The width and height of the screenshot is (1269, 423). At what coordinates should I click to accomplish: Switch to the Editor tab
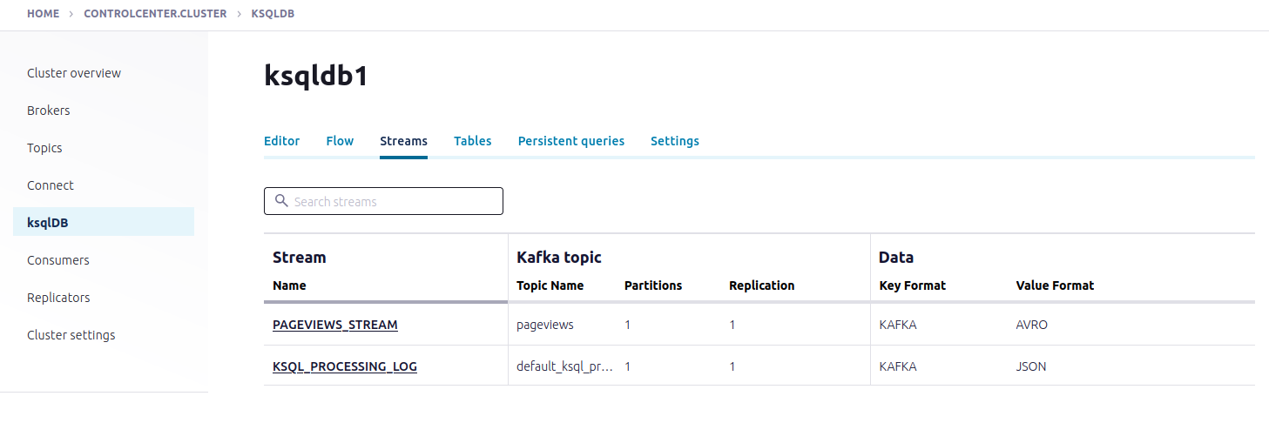point(281,141)
